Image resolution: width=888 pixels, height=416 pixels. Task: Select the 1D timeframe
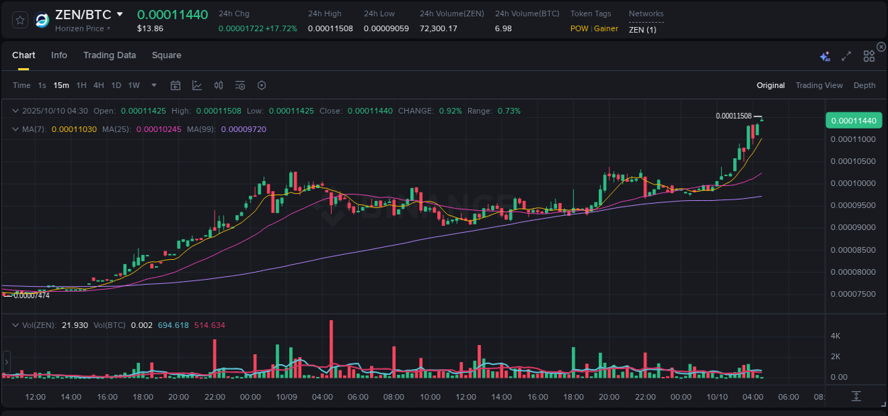[x=116, y=84]
